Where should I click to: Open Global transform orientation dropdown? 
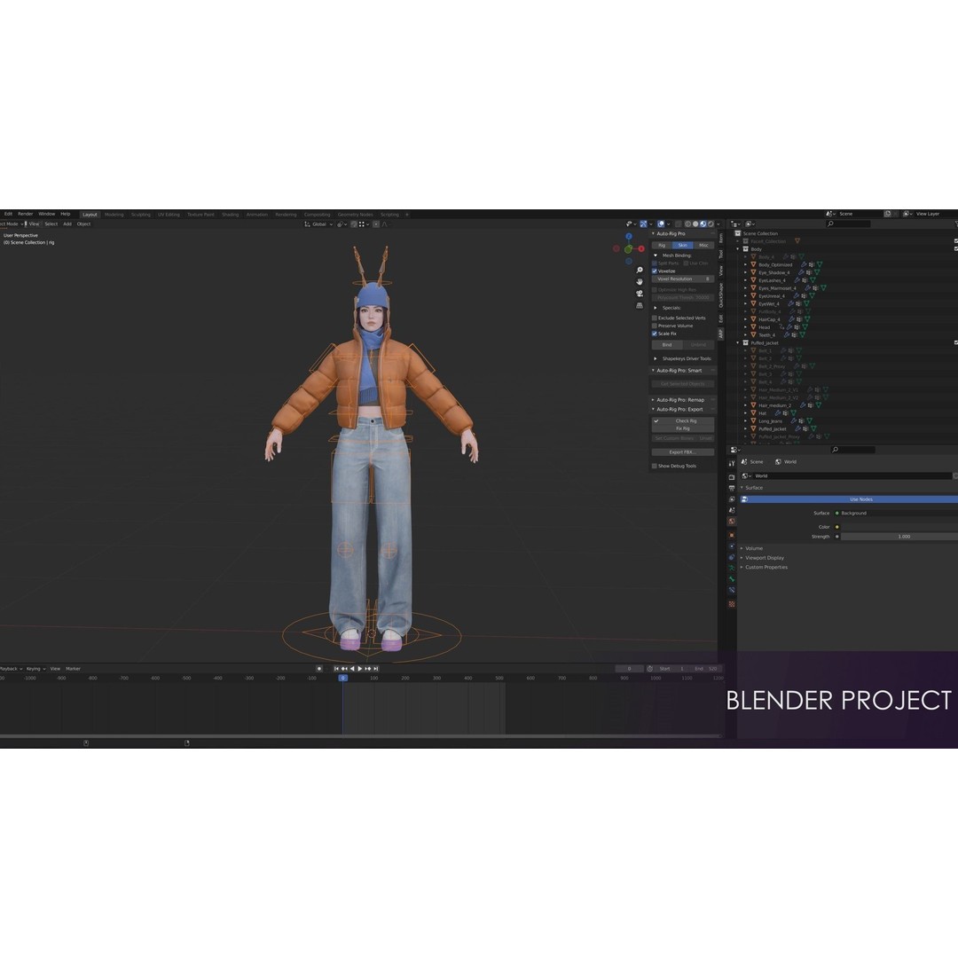click(318, 224)
